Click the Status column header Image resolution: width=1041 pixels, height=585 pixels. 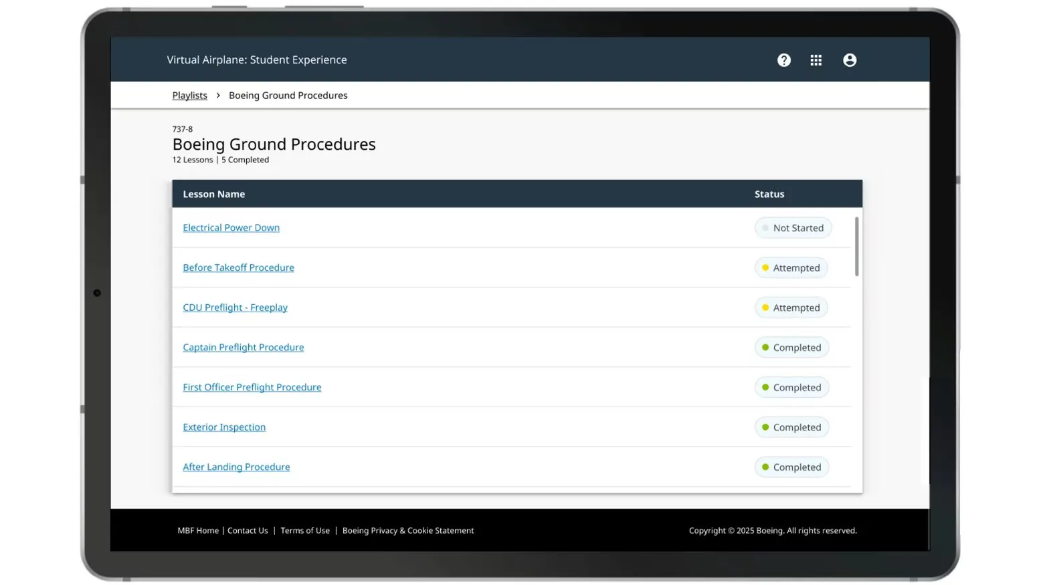(x=769, y=195)
